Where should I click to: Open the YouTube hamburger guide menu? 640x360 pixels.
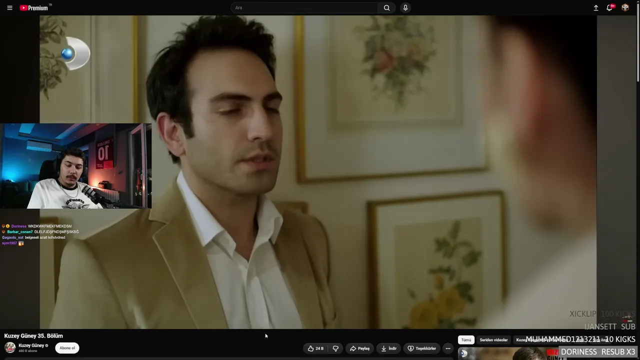tap(9, 8)
